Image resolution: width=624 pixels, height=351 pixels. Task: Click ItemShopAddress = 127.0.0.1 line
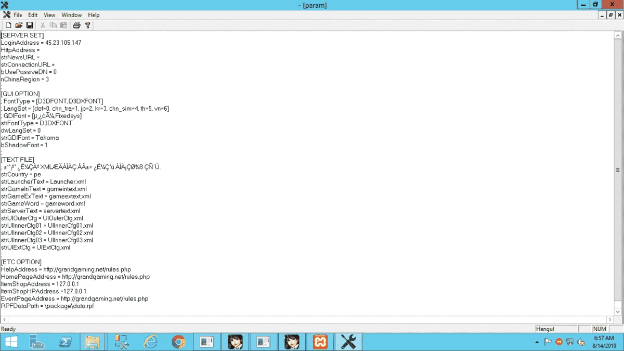[40, 284]
